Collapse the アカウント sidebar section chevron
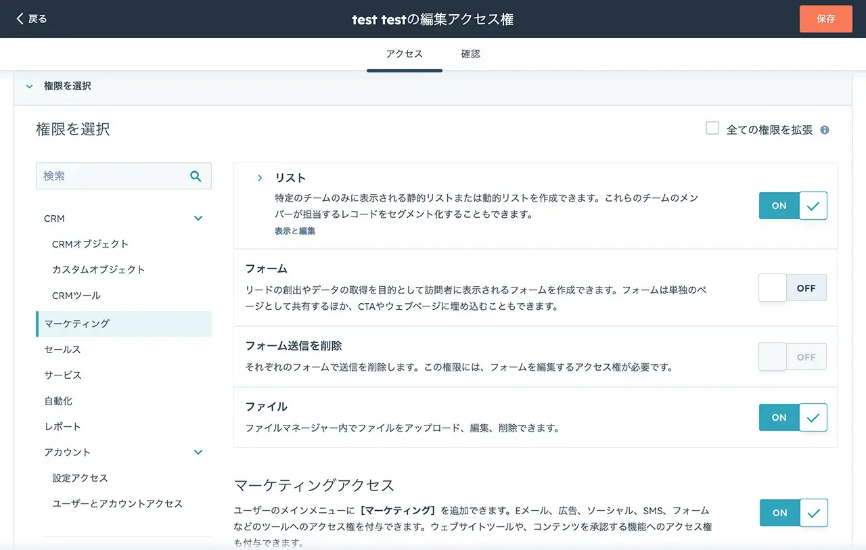This screenshot has width=866, height=550. (x=198, y=452)
